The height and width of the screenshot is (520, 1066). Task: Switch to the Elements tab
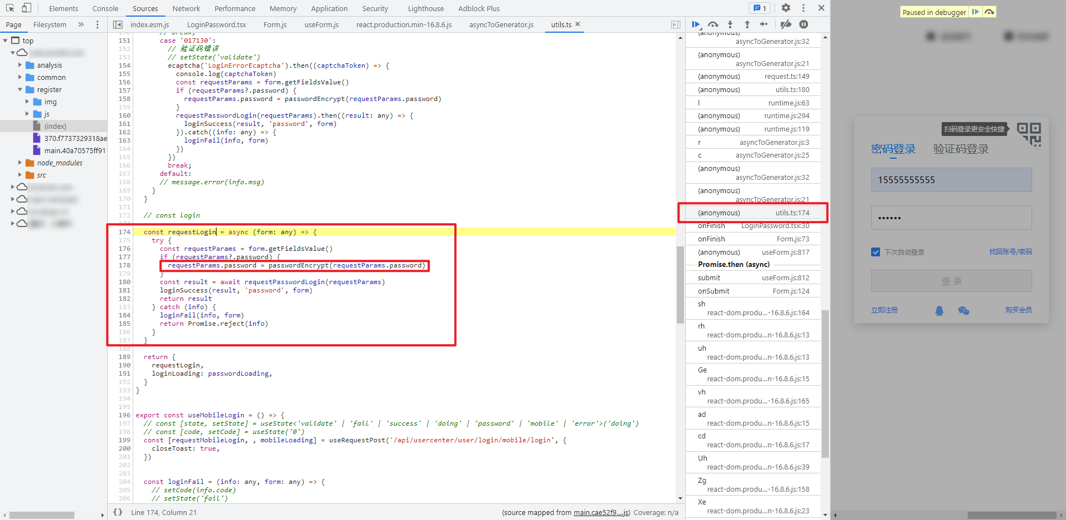63,8
